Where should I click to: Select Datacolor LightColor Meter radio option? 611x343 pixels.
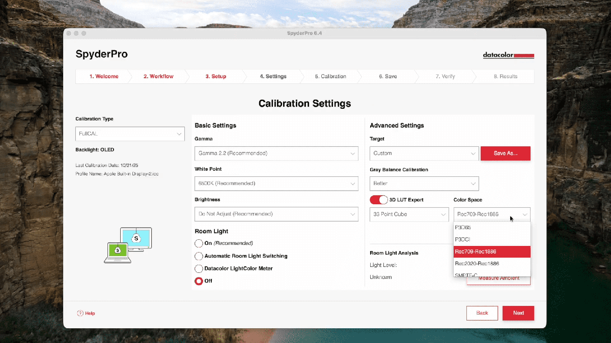(x=199, y=268)
